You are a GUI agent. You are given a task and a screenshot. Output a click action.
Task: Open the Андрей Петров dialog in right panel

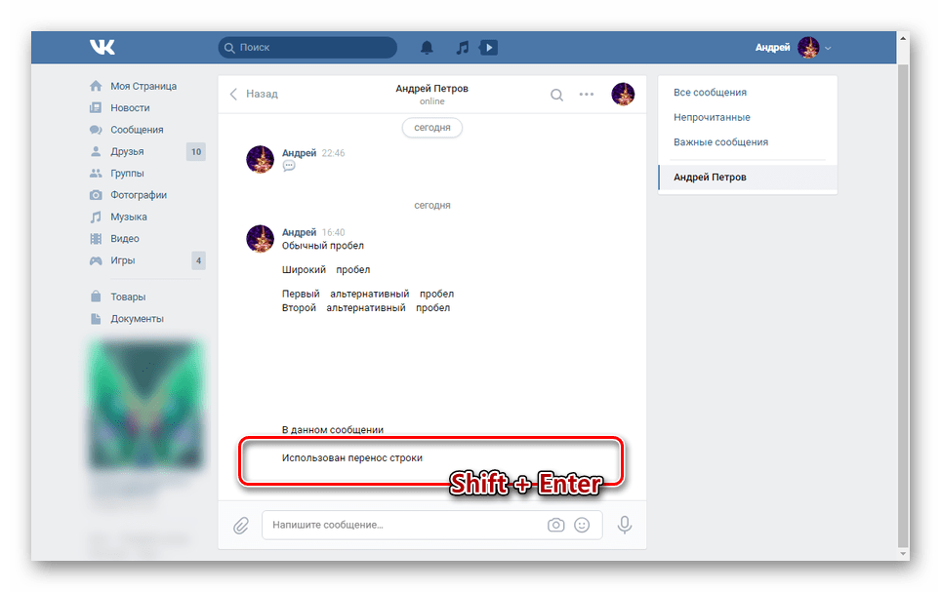point(711,177)
